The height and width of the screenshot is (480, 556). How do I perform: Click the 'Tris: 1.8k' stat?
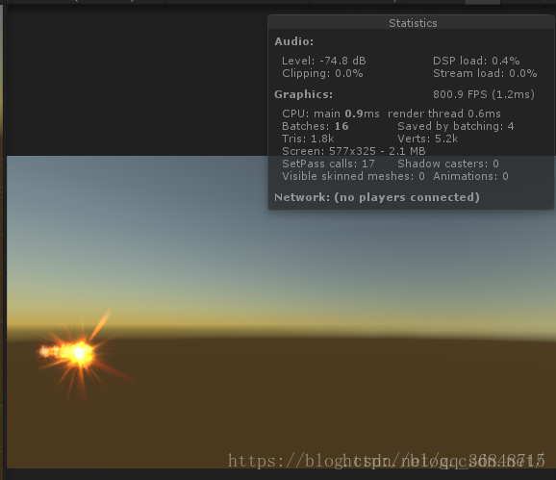[x=308, y=139]
